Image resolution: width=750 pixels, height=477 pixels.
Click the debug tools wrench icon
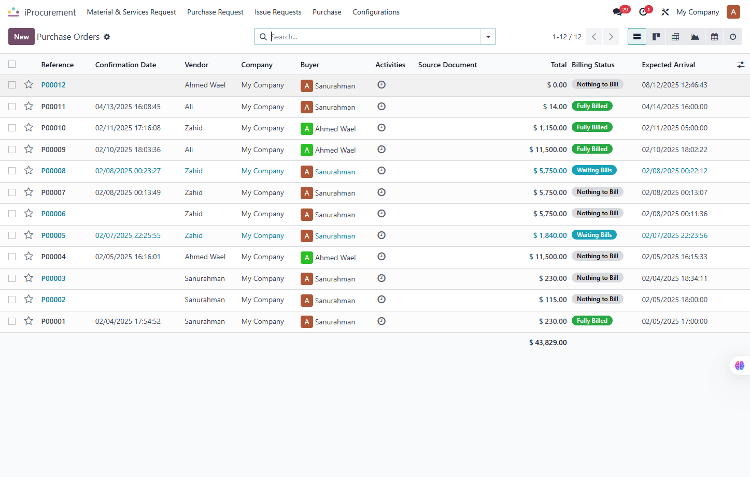(665, 12)
